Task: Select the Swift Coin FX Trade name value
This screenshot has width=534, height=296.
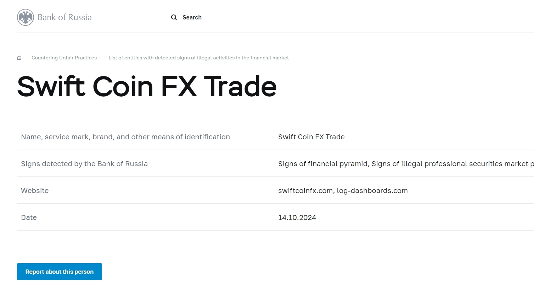Action: [311, 137]
